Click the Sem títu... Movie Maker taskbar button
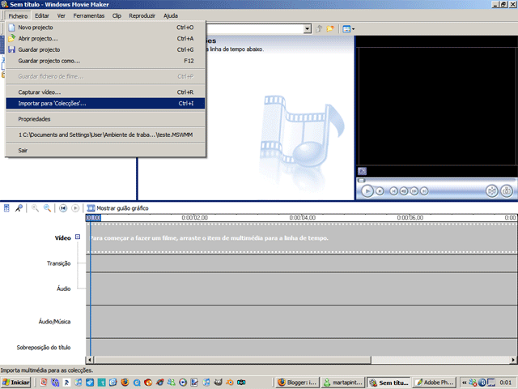 pyautogui.click(x=388, y=383)
